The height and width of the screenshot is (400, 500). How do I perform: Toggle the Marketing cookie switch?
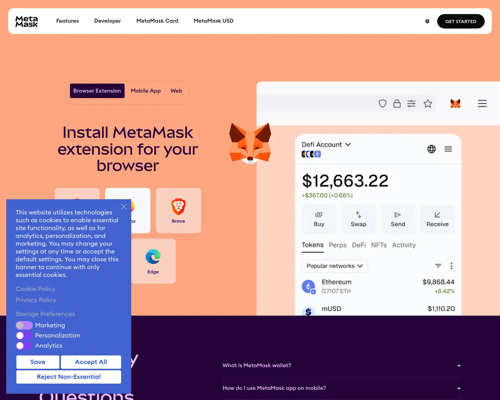(24, 325)
